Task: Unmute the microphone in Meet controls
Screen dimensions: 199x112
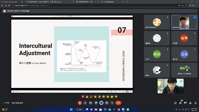Action: click(80, 103)
